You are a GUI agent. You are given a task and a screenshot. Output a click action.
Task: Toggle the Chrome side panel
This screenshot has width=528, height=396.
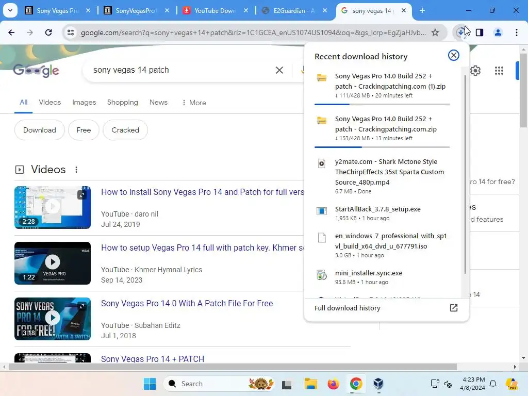(x=480, y=32)
